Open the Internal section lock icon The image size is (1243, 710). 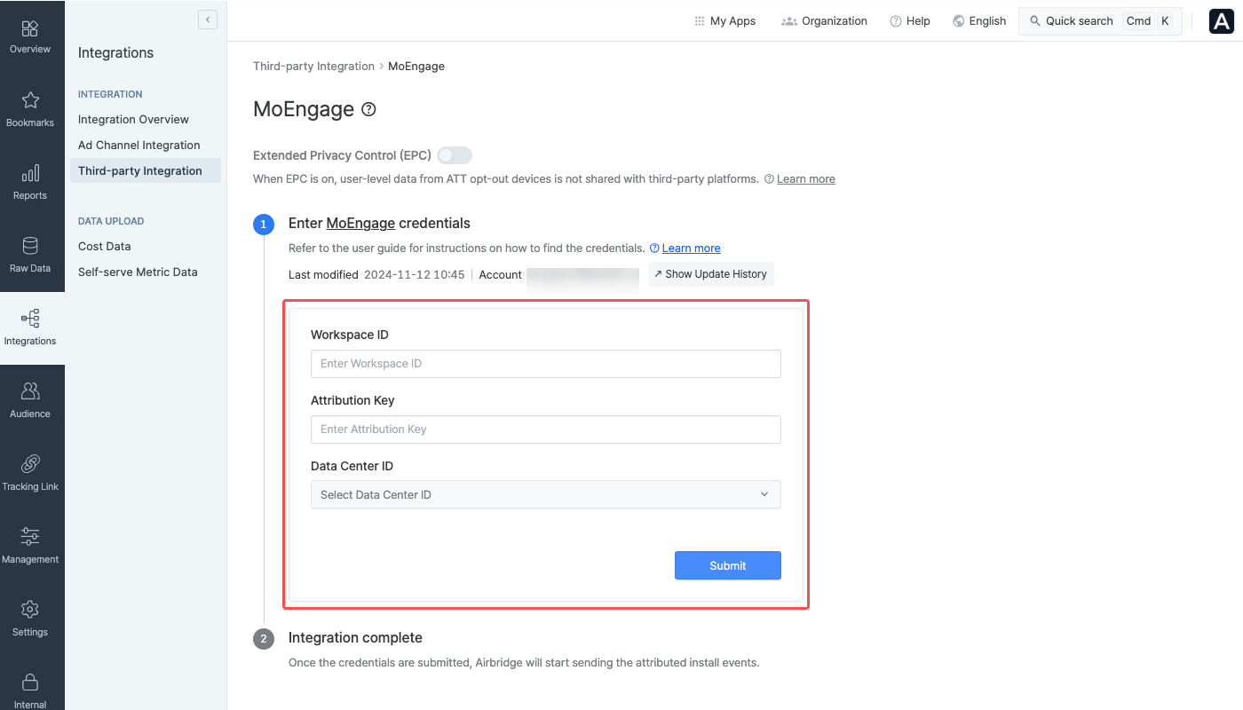click(x=30, y=682)
